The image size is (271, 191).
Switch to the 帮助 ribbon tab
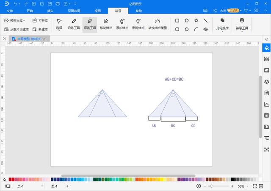pos(138,11)
